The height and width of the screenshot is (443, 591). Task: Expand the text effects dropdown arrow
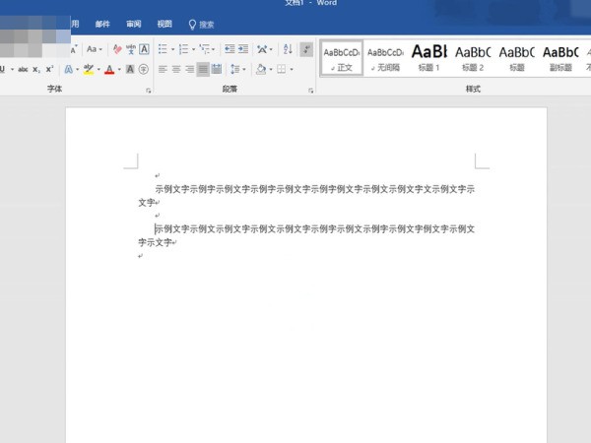[x=77, y=69]
